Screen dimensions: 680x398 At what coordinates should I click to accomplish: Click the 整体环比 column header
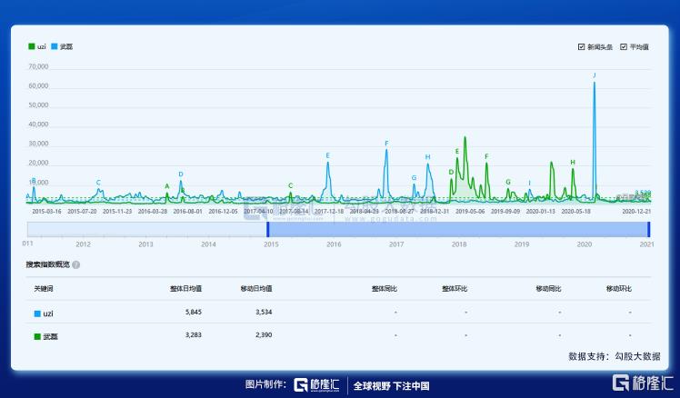[x=455, y=288]
